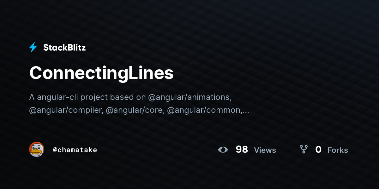Click the letter C of ConnectingLines heading
Image resolution: width=379 pixels, height=189 pixels.
36,73
